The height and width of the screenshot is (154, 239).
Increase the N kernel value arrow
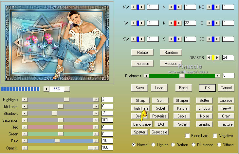click(x=179, y=7)
